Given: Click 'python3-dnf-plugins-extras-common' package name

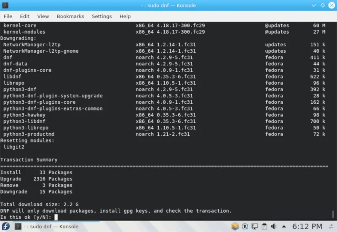Looking at the screenshot, I should tap(53, 108).
